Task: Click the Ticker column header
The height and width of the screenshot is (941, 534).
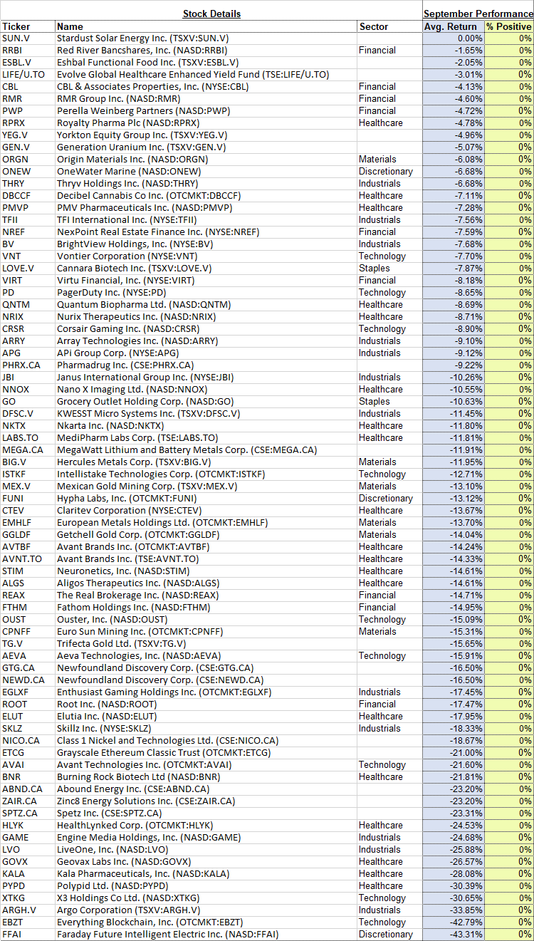Action: pyautogui.click(x=16, y=26)
